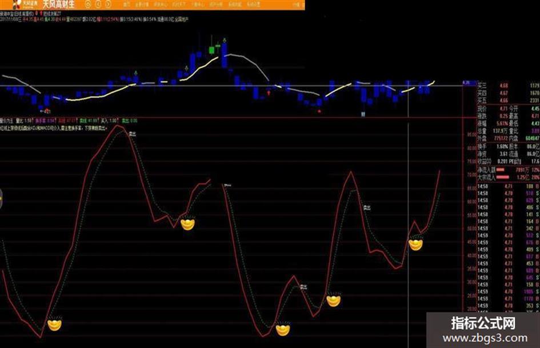Select the 买三 4.68 order book row
This screenshot has height=348, width=540.
509,86
